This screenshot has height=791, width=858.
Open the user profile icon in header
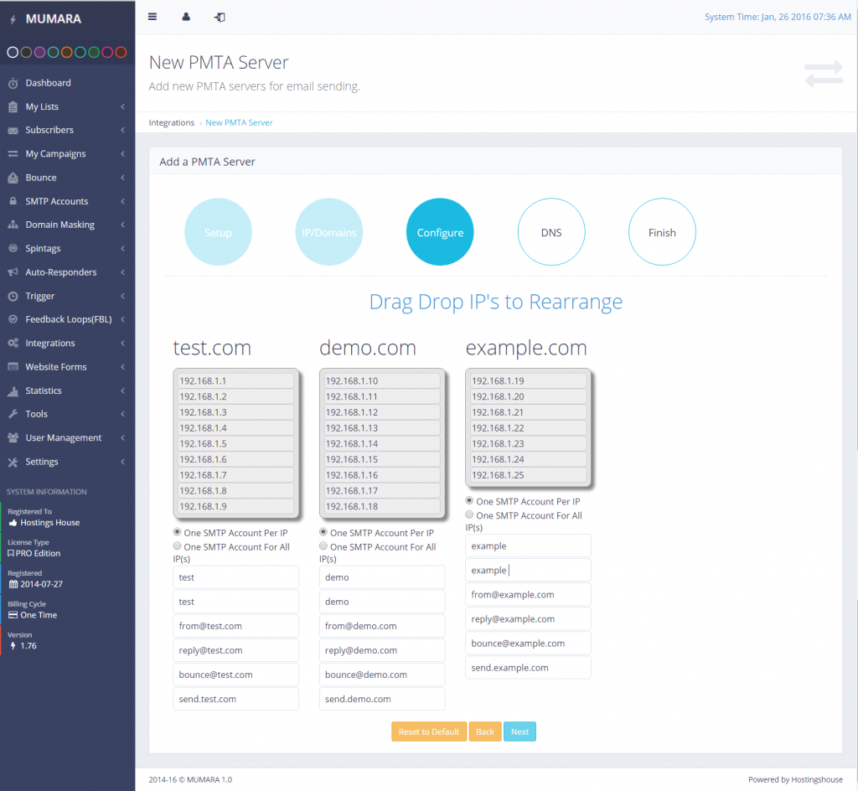[186, 17]
